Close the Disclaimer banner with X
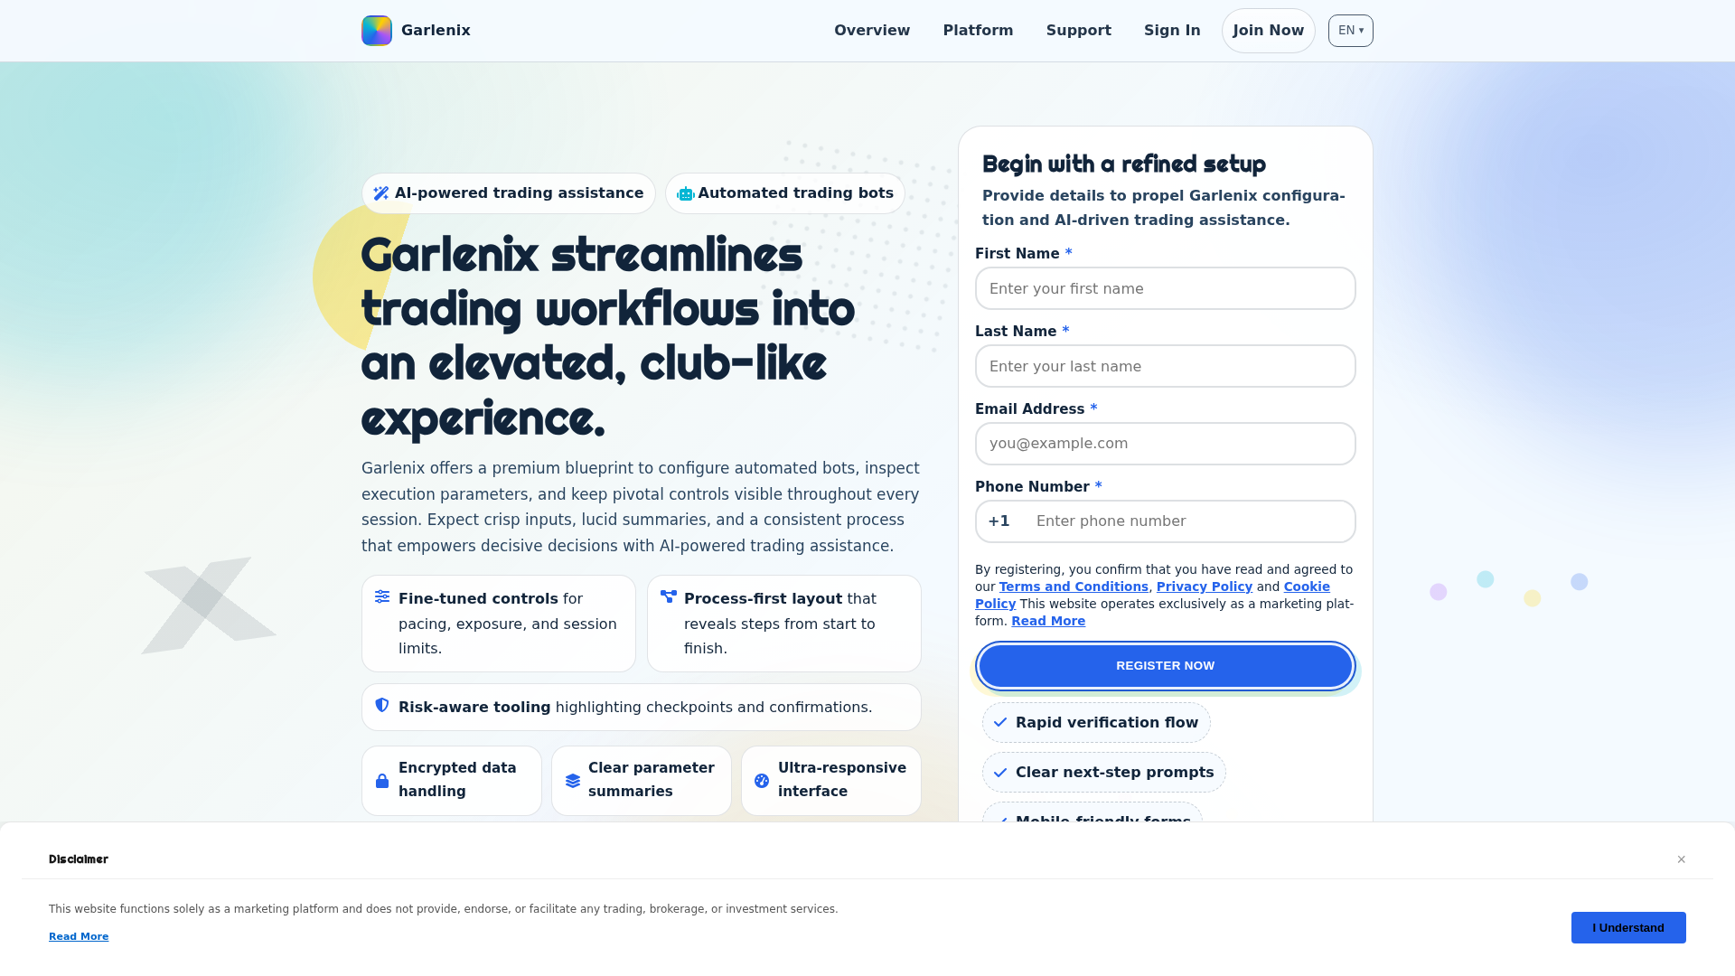This screenshot has width=1735, height=976. click(x=1682, y=859)
